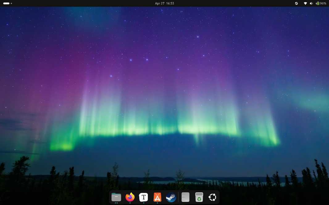Click the active workspace pill indicator
The image size is (329, 205).
coord(6,3)
